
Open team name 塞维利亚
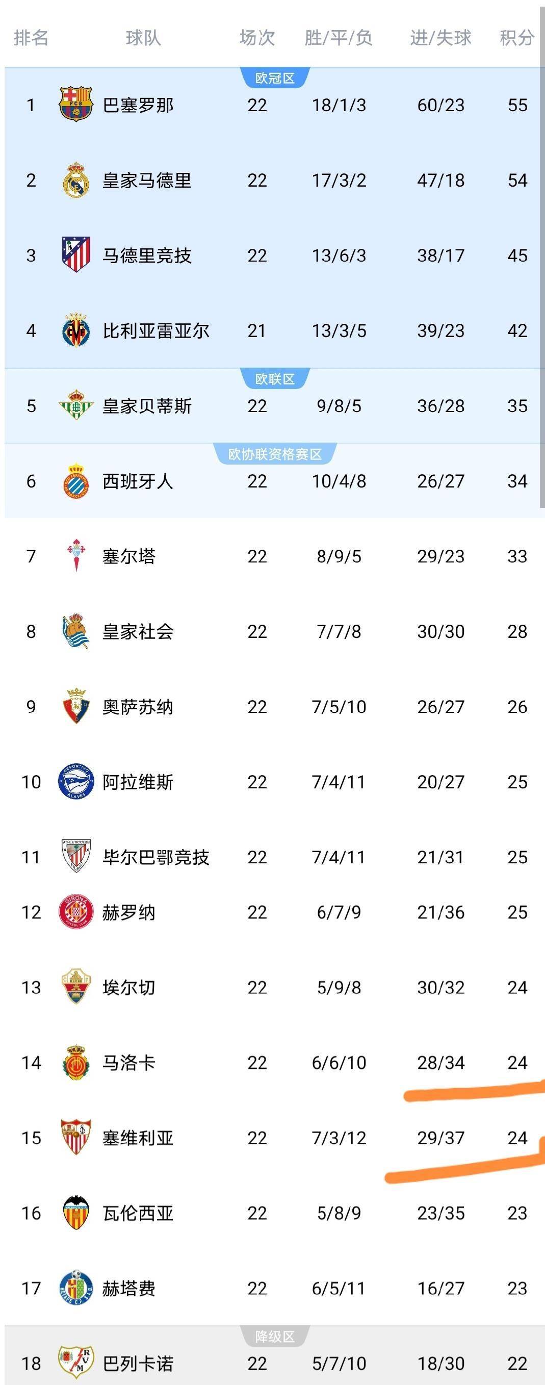point(138,1138)
